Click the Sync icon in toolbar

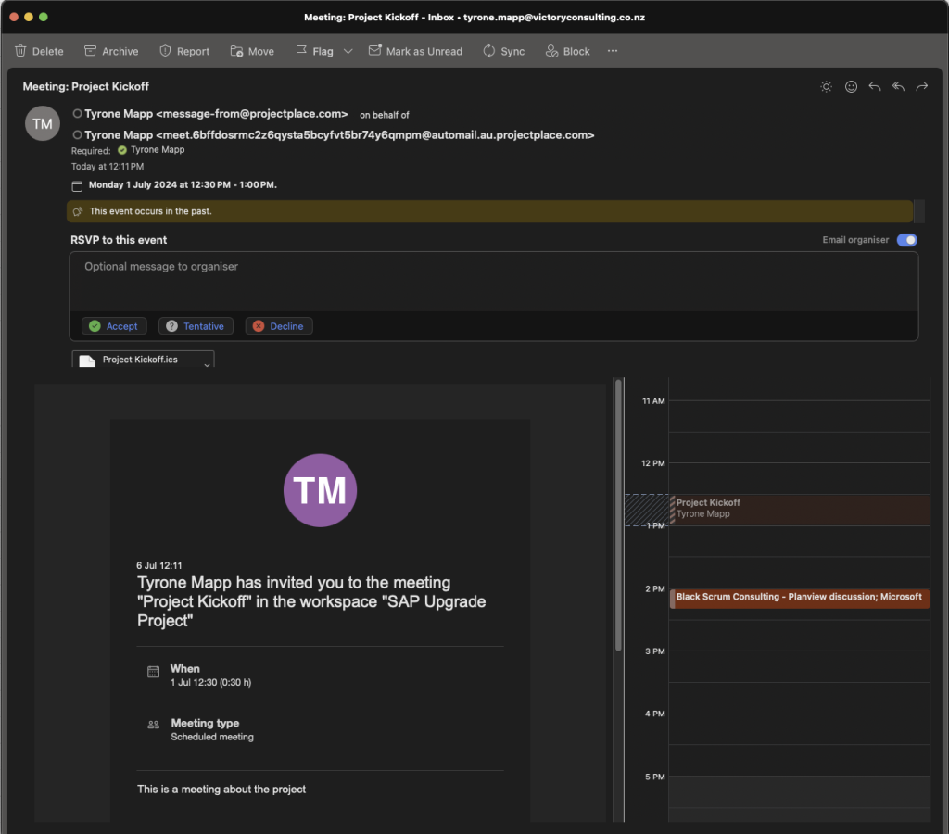point(489,52)
